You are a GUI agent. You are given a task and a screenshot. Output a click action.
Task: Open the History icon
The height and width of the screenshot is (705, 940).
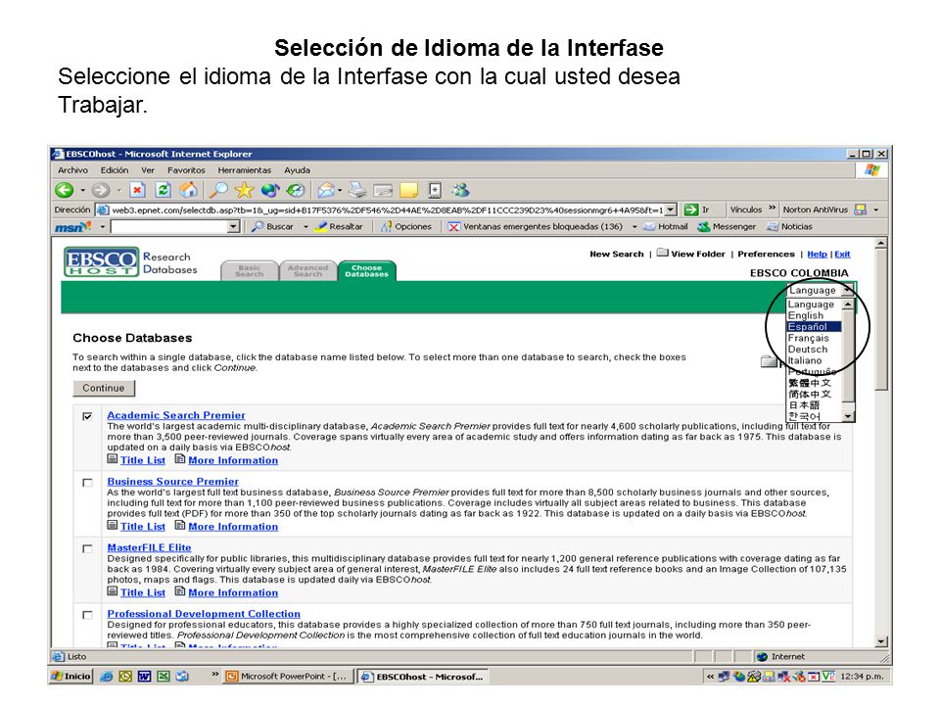coord(295,191)
